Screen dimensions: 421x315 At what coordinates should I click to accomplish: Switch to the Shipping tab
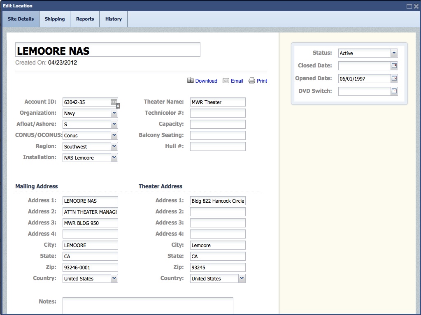55,19
